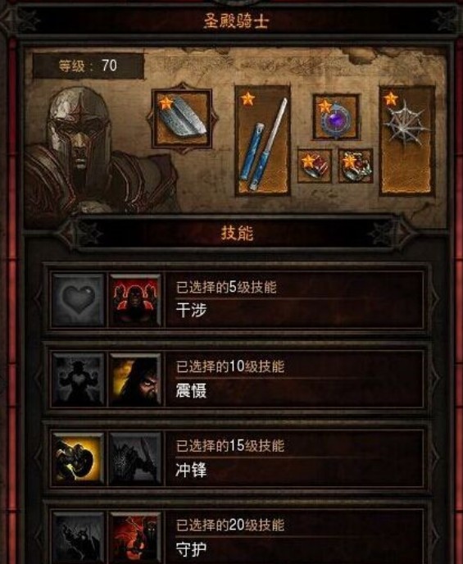
Task: Select the purple gem amulet slot
Action: pyautogui.click(x=336, y=117)
